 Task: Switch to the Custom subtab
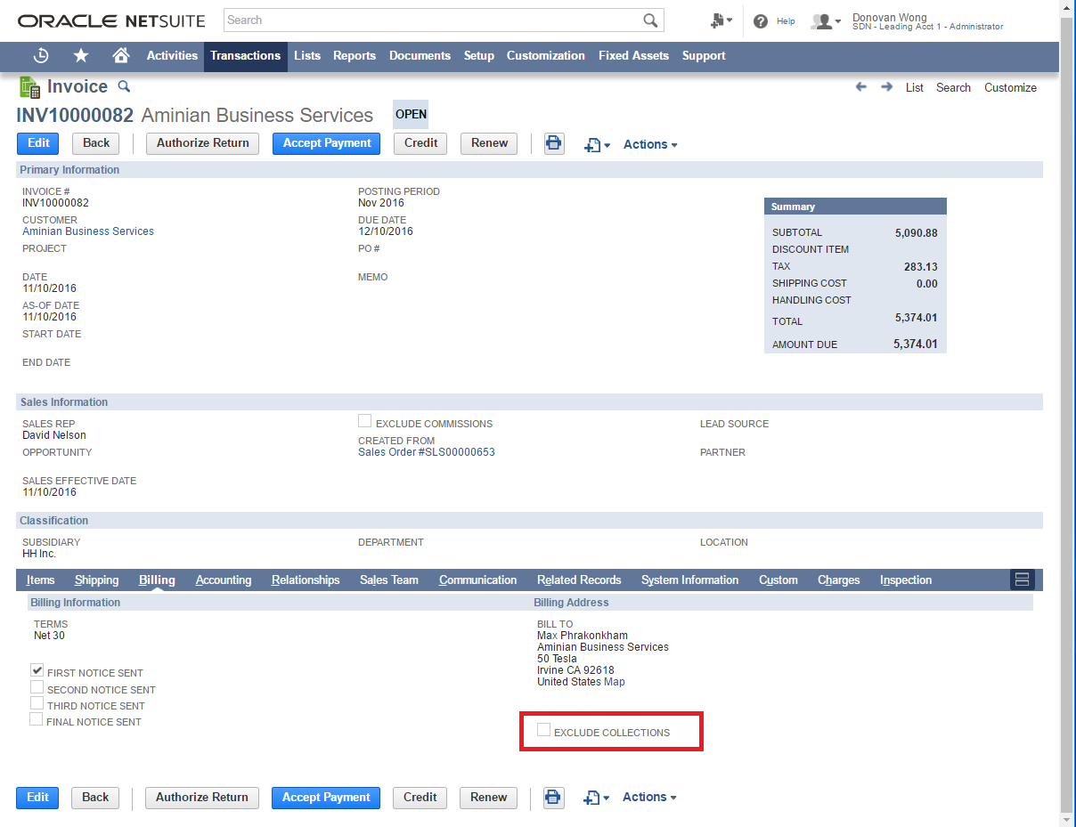778,580
